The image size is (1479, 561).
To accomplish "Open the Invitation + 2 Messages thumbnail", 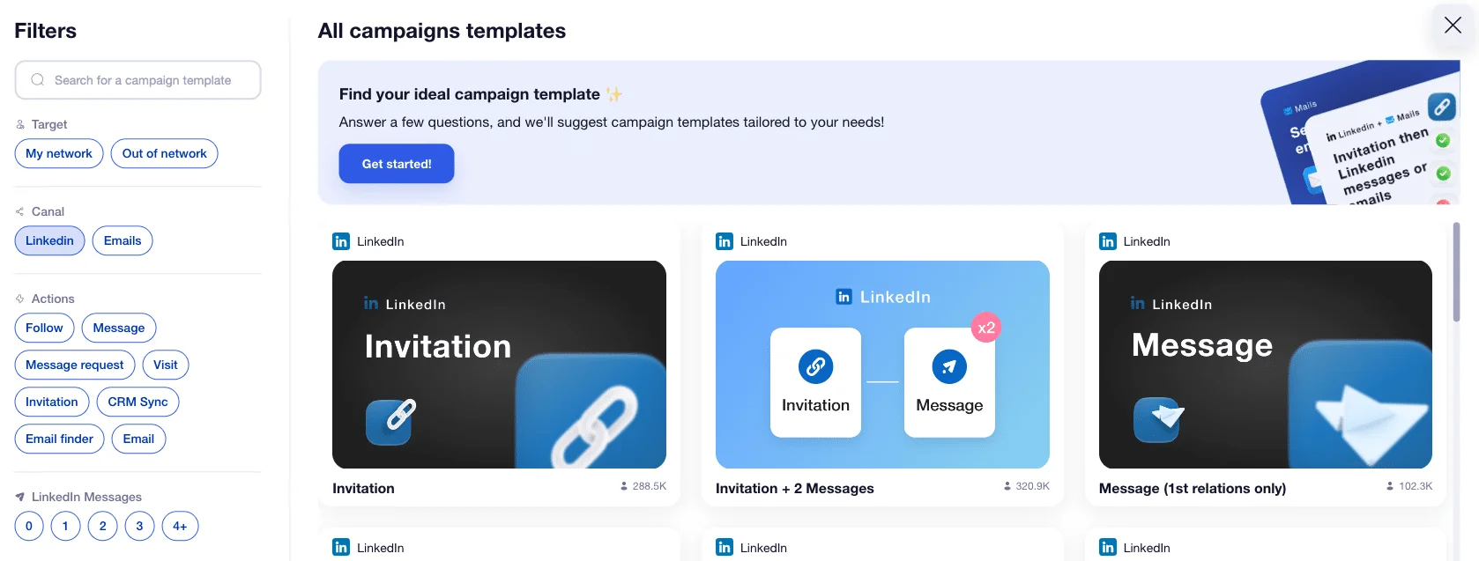I will [x=882, y=365].
